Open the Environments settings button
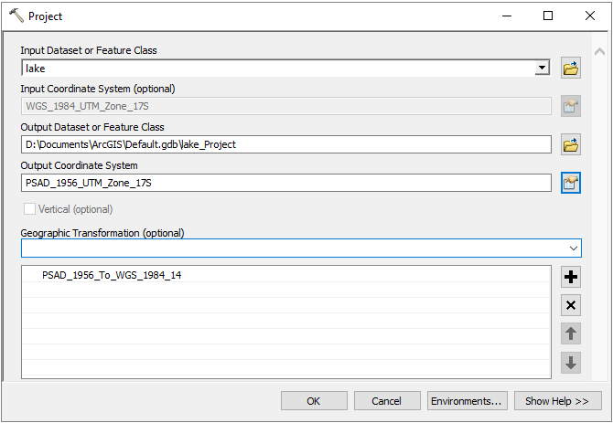 467,400
